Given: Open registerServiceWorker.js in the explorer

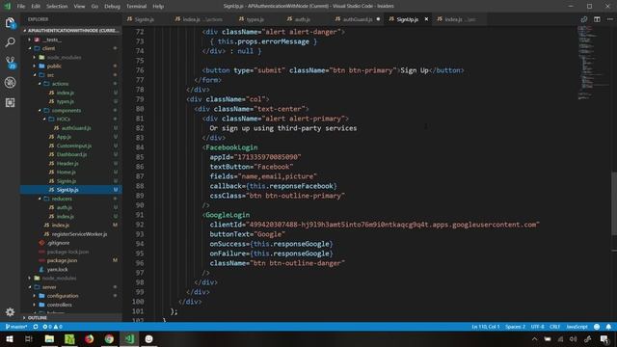Looking at the screenshot, I should click(79, 234).
